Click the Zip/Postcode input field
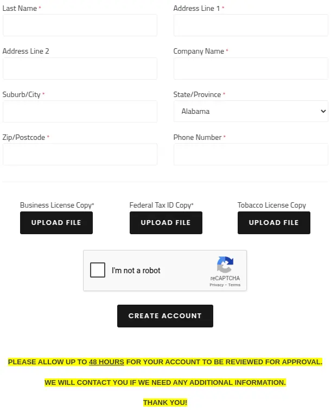 tap(80, 154)
